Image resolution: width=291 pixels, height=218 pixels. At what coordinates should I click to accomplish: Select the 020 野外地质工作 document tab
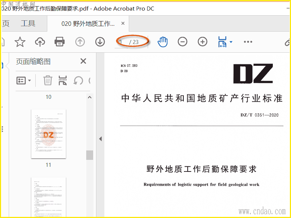(88, 24)
